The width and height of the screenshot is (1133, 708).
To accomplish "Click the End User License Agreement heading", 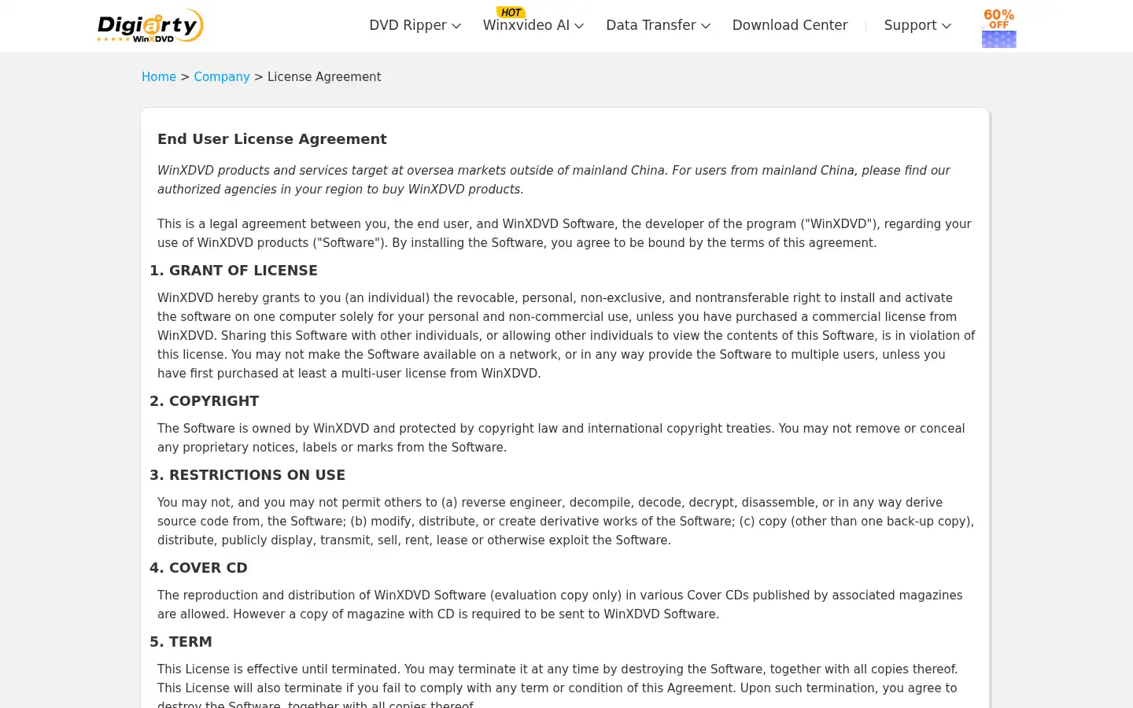I will point(272,139).
